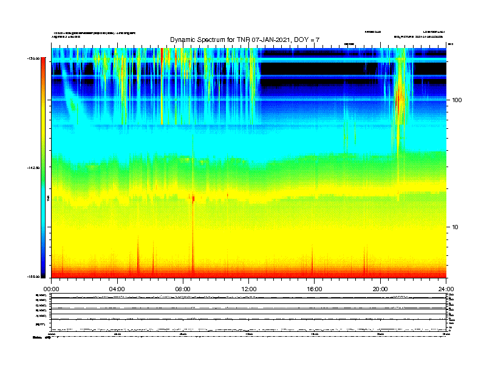The height and width of the screenshot is (372, 481).
Task: Click the '100' frequency axis label
Action: (457, 100)
